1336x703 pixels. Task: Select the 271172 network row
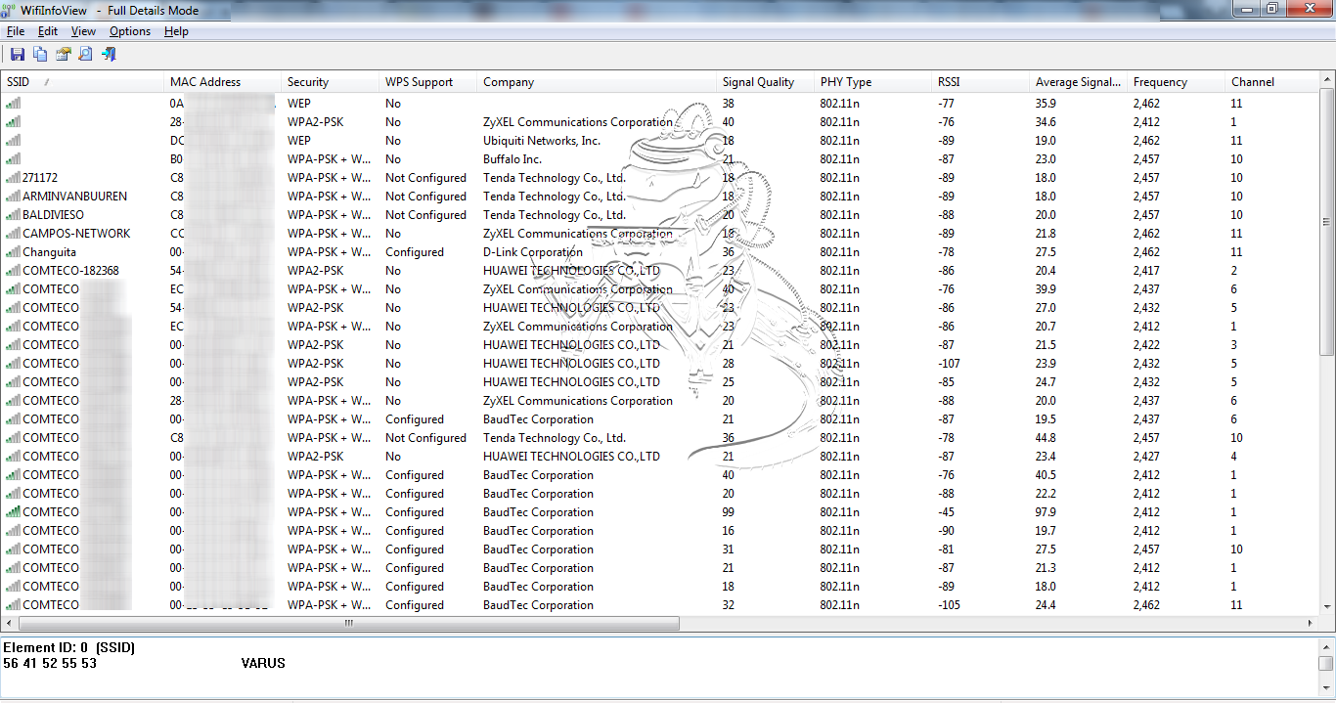(660, 178)
